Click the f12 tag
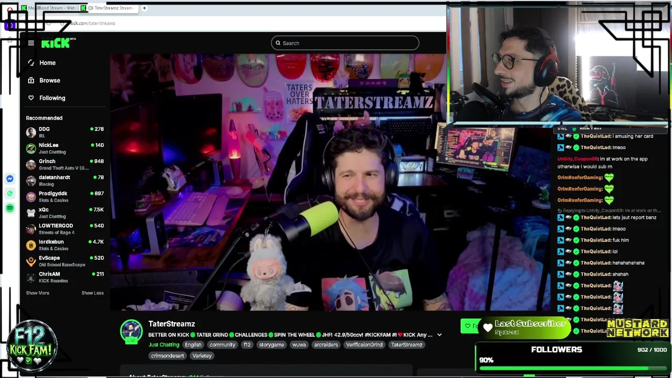 (247, 345)
